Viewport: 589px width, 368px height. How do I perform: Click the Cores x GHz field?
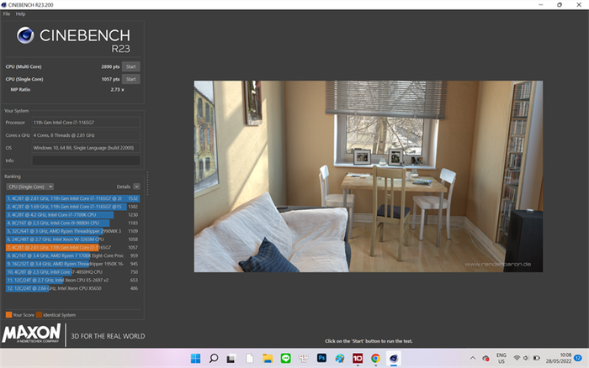86,135
